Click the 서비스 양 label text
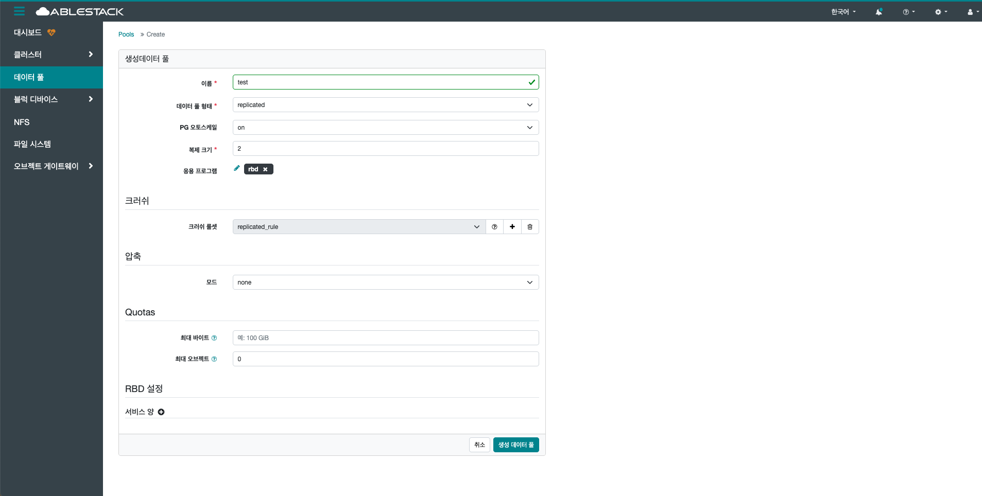This screenshot has width=982, height=496. pos(140,412)
